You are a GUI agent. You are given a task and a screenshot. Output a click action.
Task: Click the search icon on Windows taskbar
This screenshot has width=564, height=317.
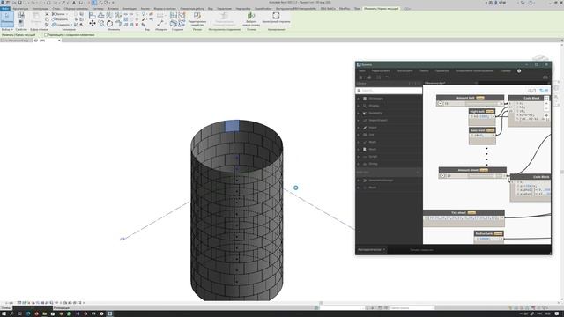[11, 313]
